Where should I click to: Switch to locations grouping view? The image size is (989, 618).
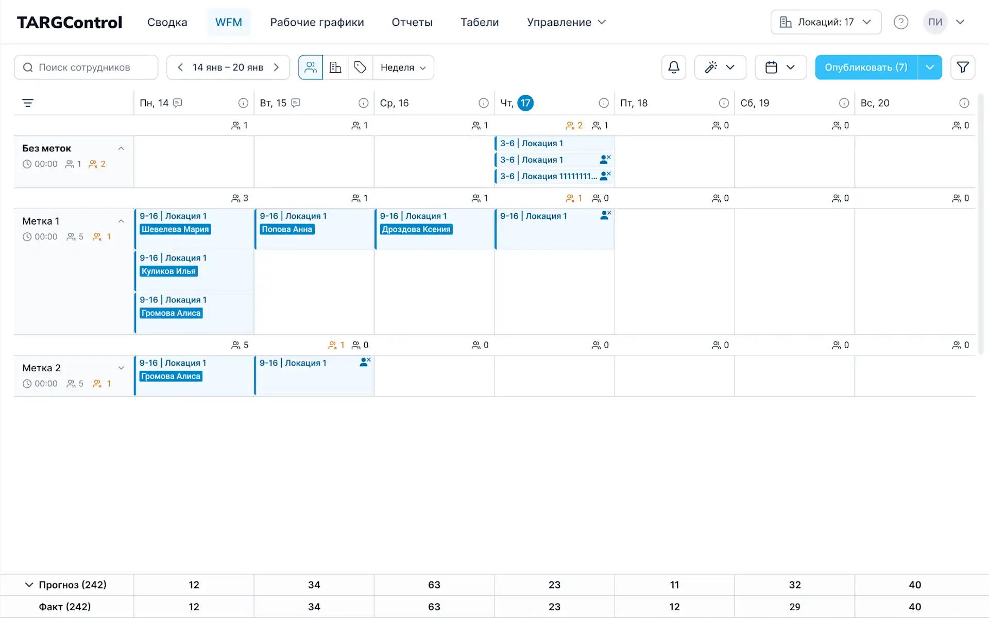[335, 67]
